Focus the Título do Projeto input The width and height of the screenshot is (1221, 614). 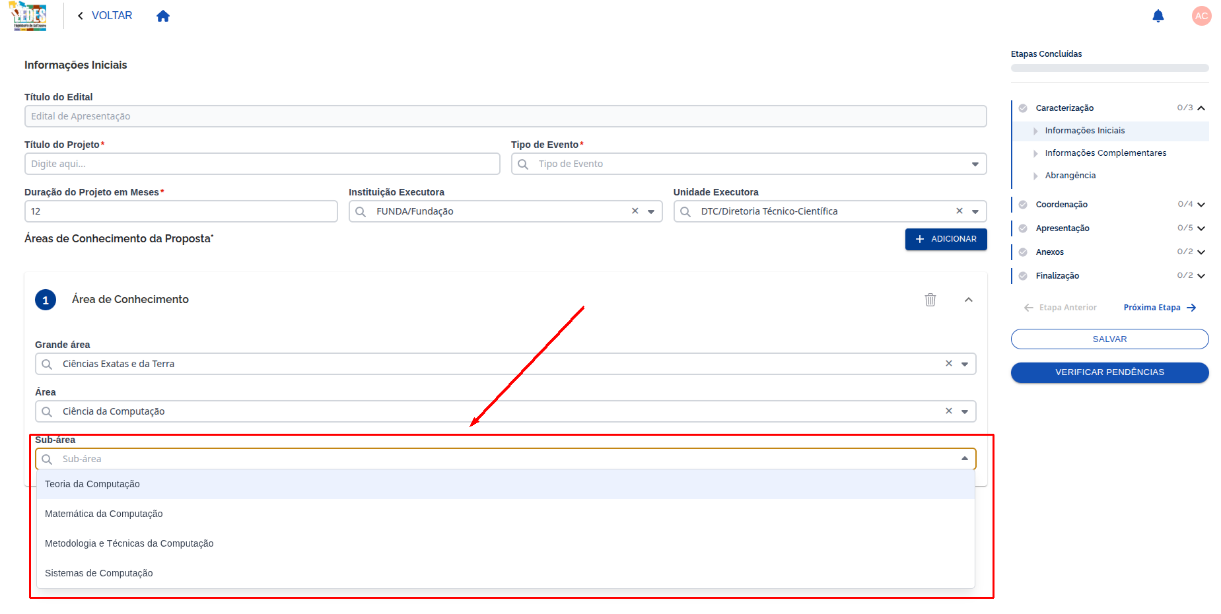click(262, 164)
